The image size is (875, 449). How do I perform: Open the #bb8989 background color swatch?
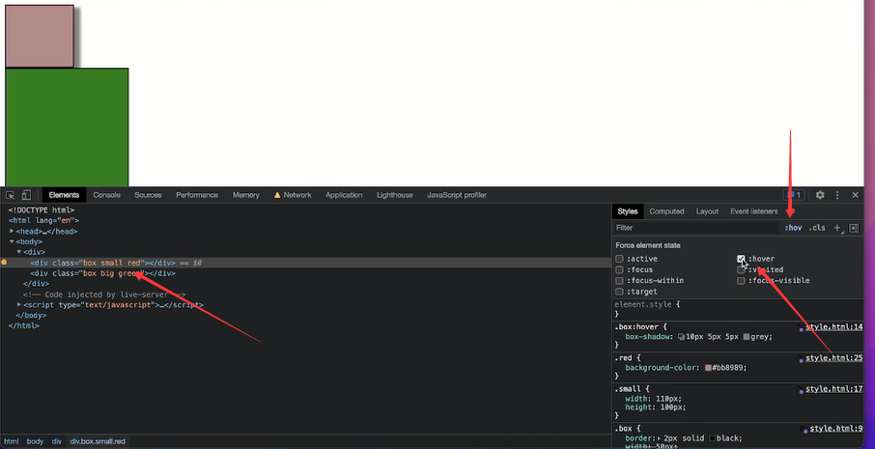(x=708, y=368)
